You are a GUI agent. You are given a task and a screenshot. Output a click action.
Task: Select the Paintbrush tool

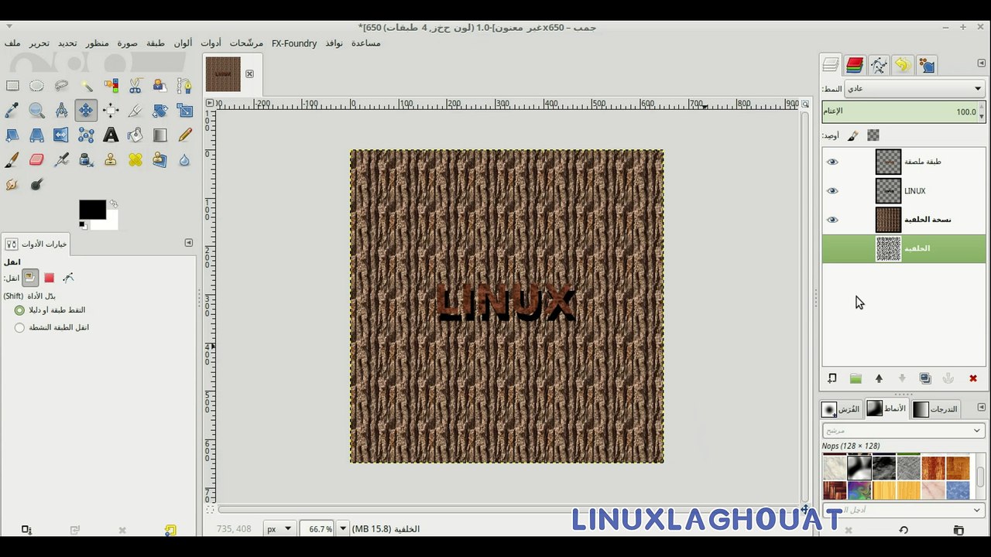point(12,160)
